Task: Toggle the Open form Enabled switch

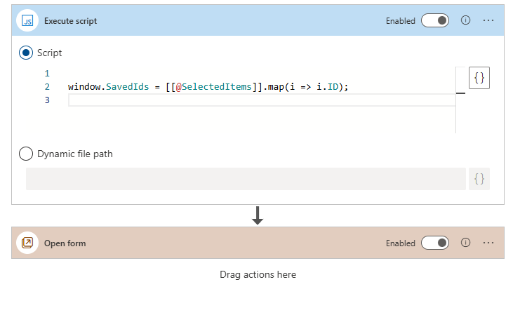Action: click(x=434, y=243)
